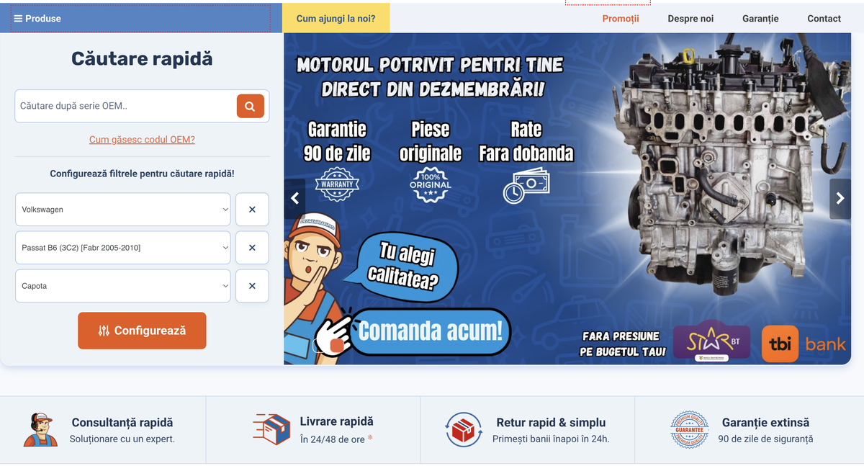The width and height of the screenshot is (864, 466).
Task: Click the fast delivery box icon
Action: click(x=271, y=430)
